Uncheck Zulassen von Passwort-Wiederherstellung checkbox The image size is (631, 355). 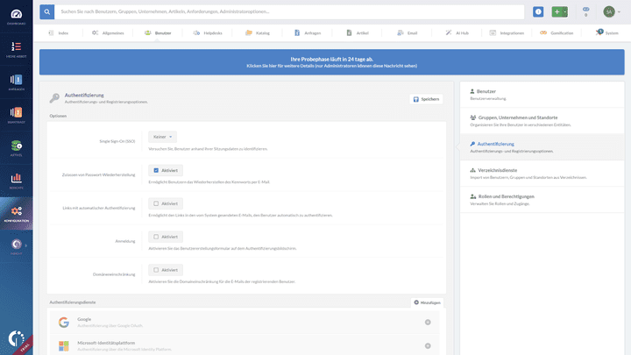point(156,170)
